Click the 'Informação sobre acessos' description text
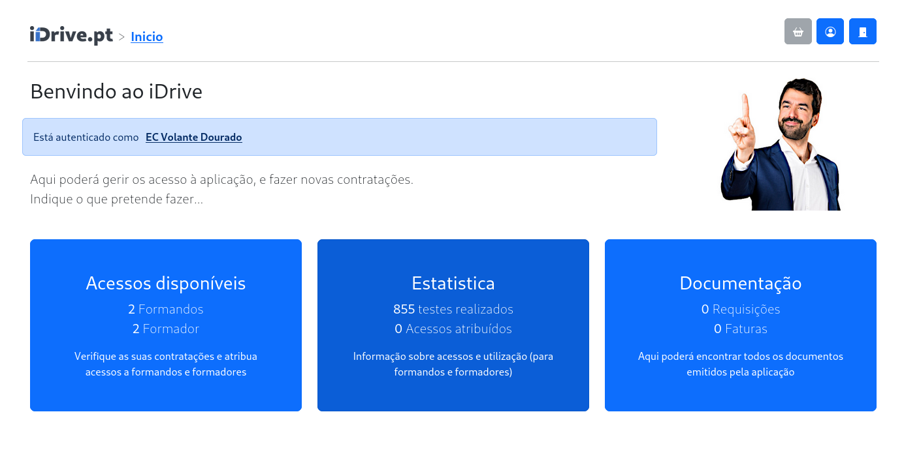Viewport: 904px width, 457px height. tap(453, 364)
